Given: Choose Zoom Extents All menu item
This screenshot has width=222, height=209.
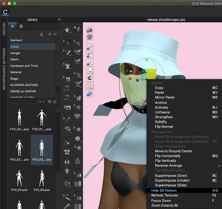Looking at the screenshot, I should [x=185, y=205].
